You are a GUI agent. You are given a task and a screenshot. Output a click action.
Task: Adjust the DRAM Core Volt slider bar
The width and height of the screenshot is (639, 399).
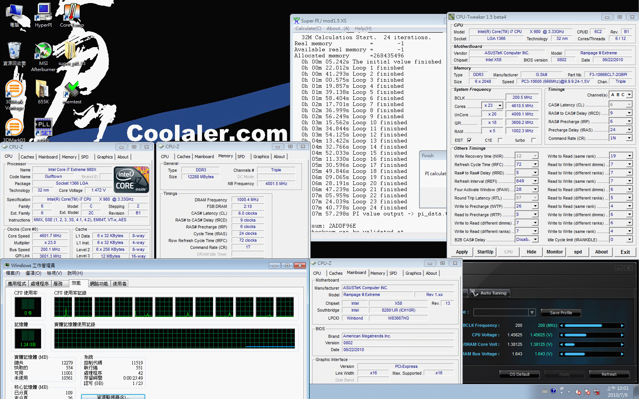coord(591,344)
